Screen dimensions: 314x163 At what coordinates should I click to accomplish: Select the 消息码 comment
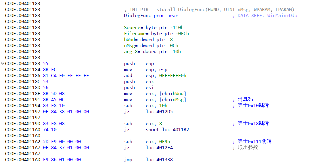(x=246, y=100)
